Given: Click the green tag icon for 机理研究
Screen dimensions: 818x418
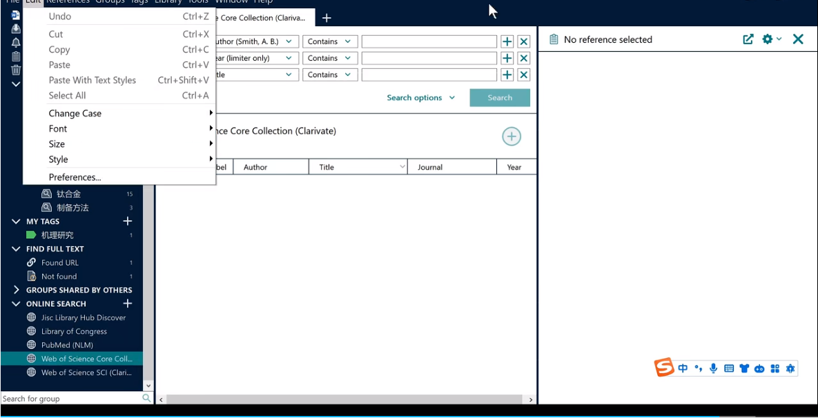Looking at the screenshot, I should (31, 235).
